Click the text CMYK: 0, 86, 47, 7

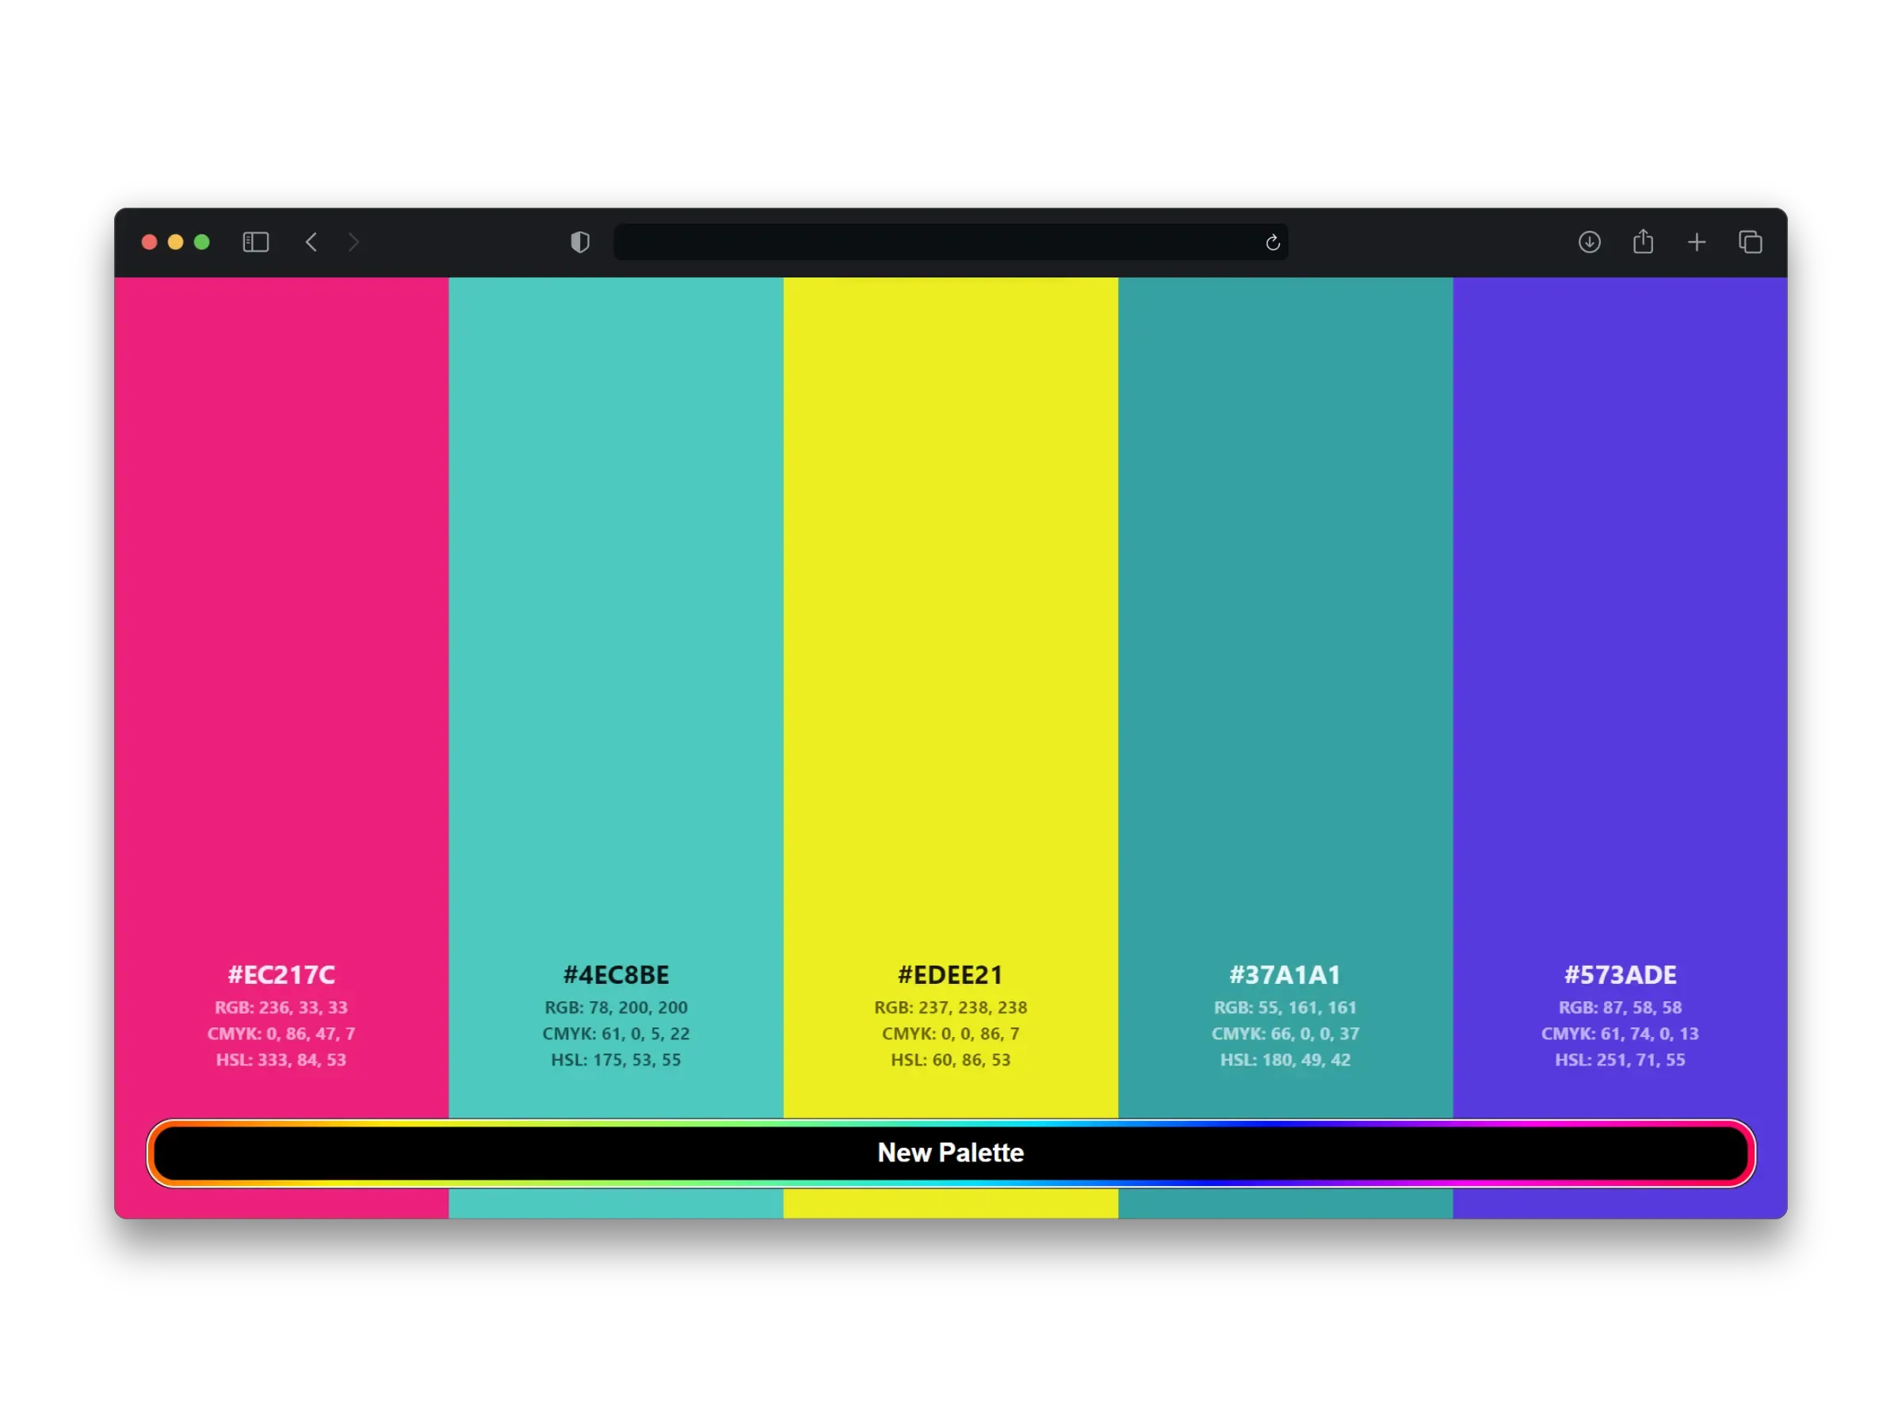point(281,1034)
